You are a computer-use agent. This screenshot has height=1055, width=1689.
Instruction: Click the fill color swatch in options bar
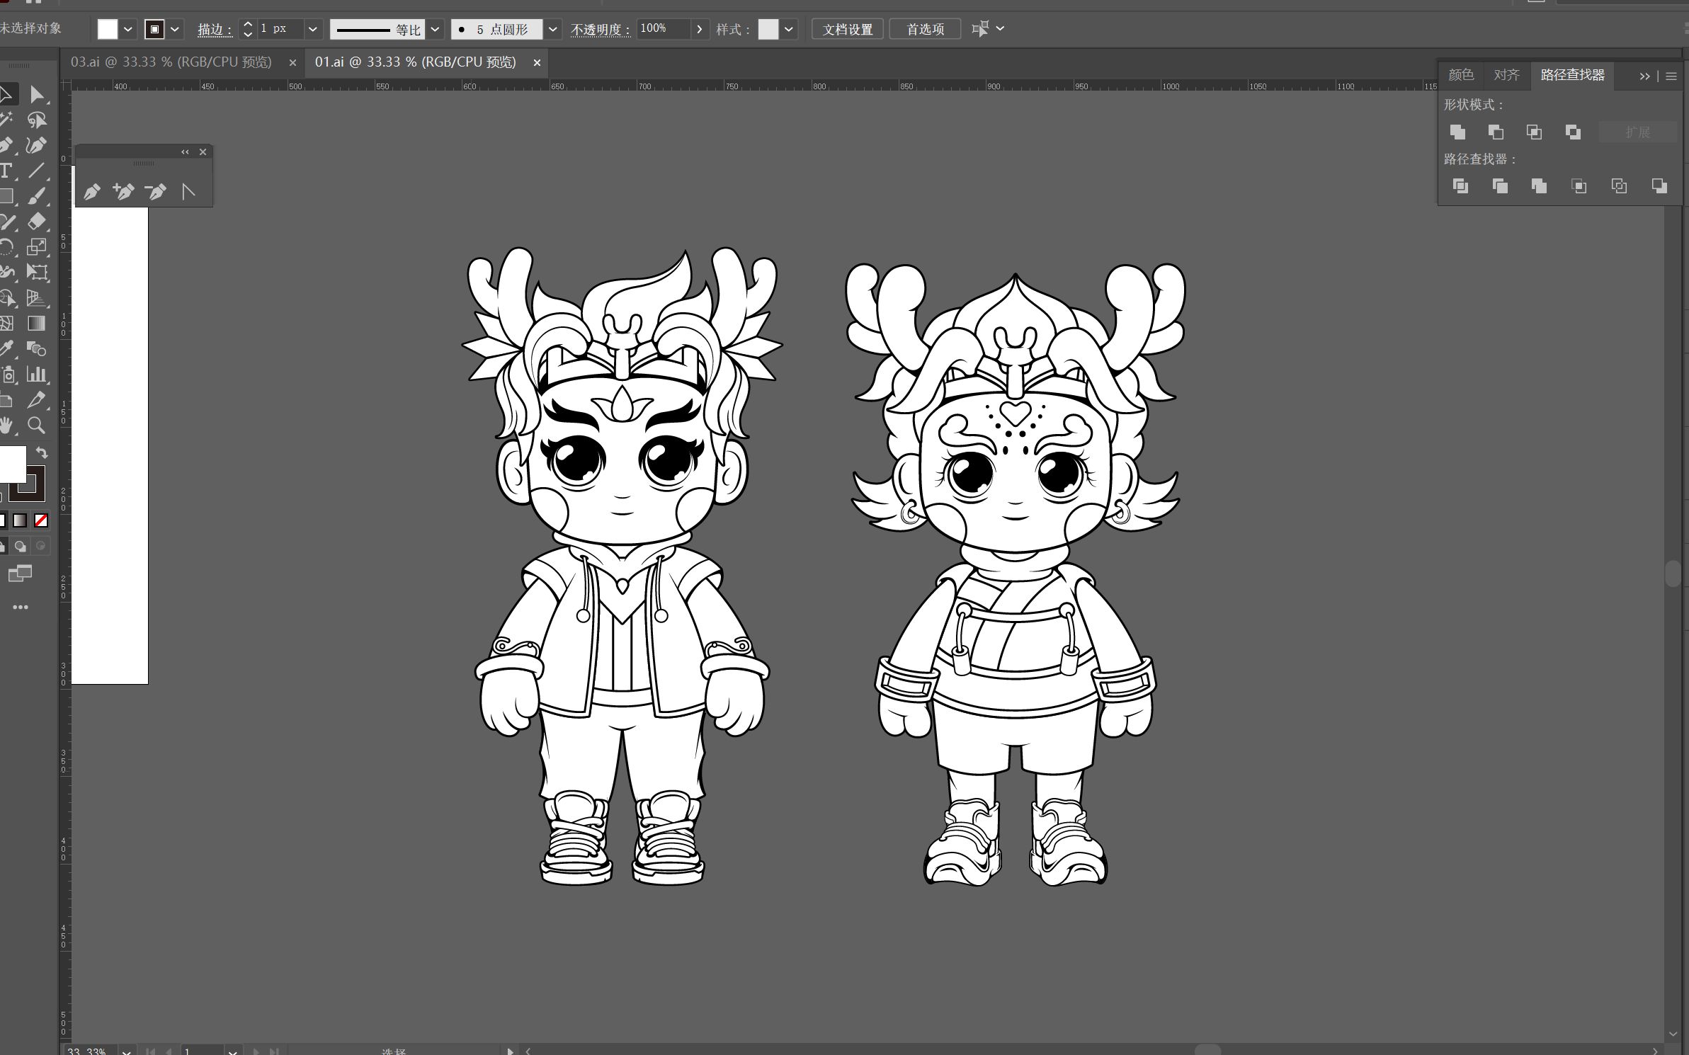click(x=108, y=29)
